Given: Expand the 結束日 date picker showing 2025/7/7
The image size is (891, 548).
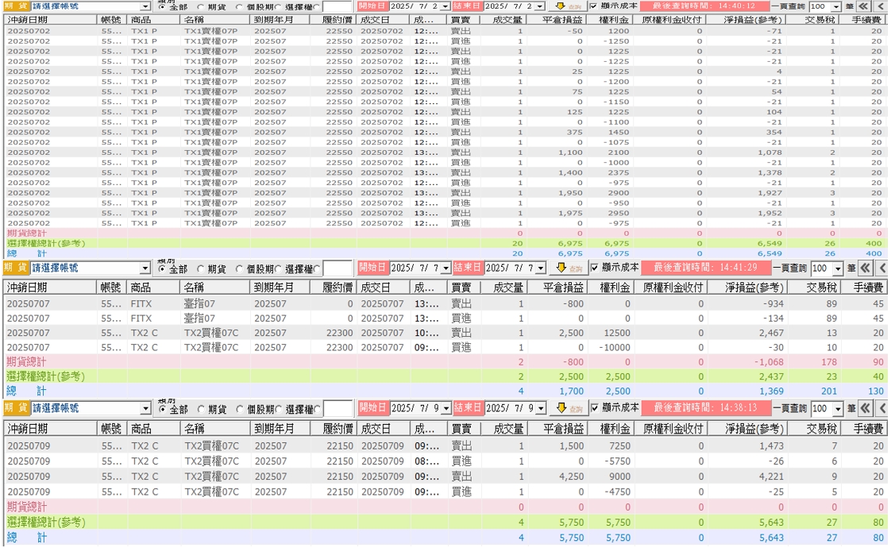Looking at the screenshot, I should click(x=540, y=268).
